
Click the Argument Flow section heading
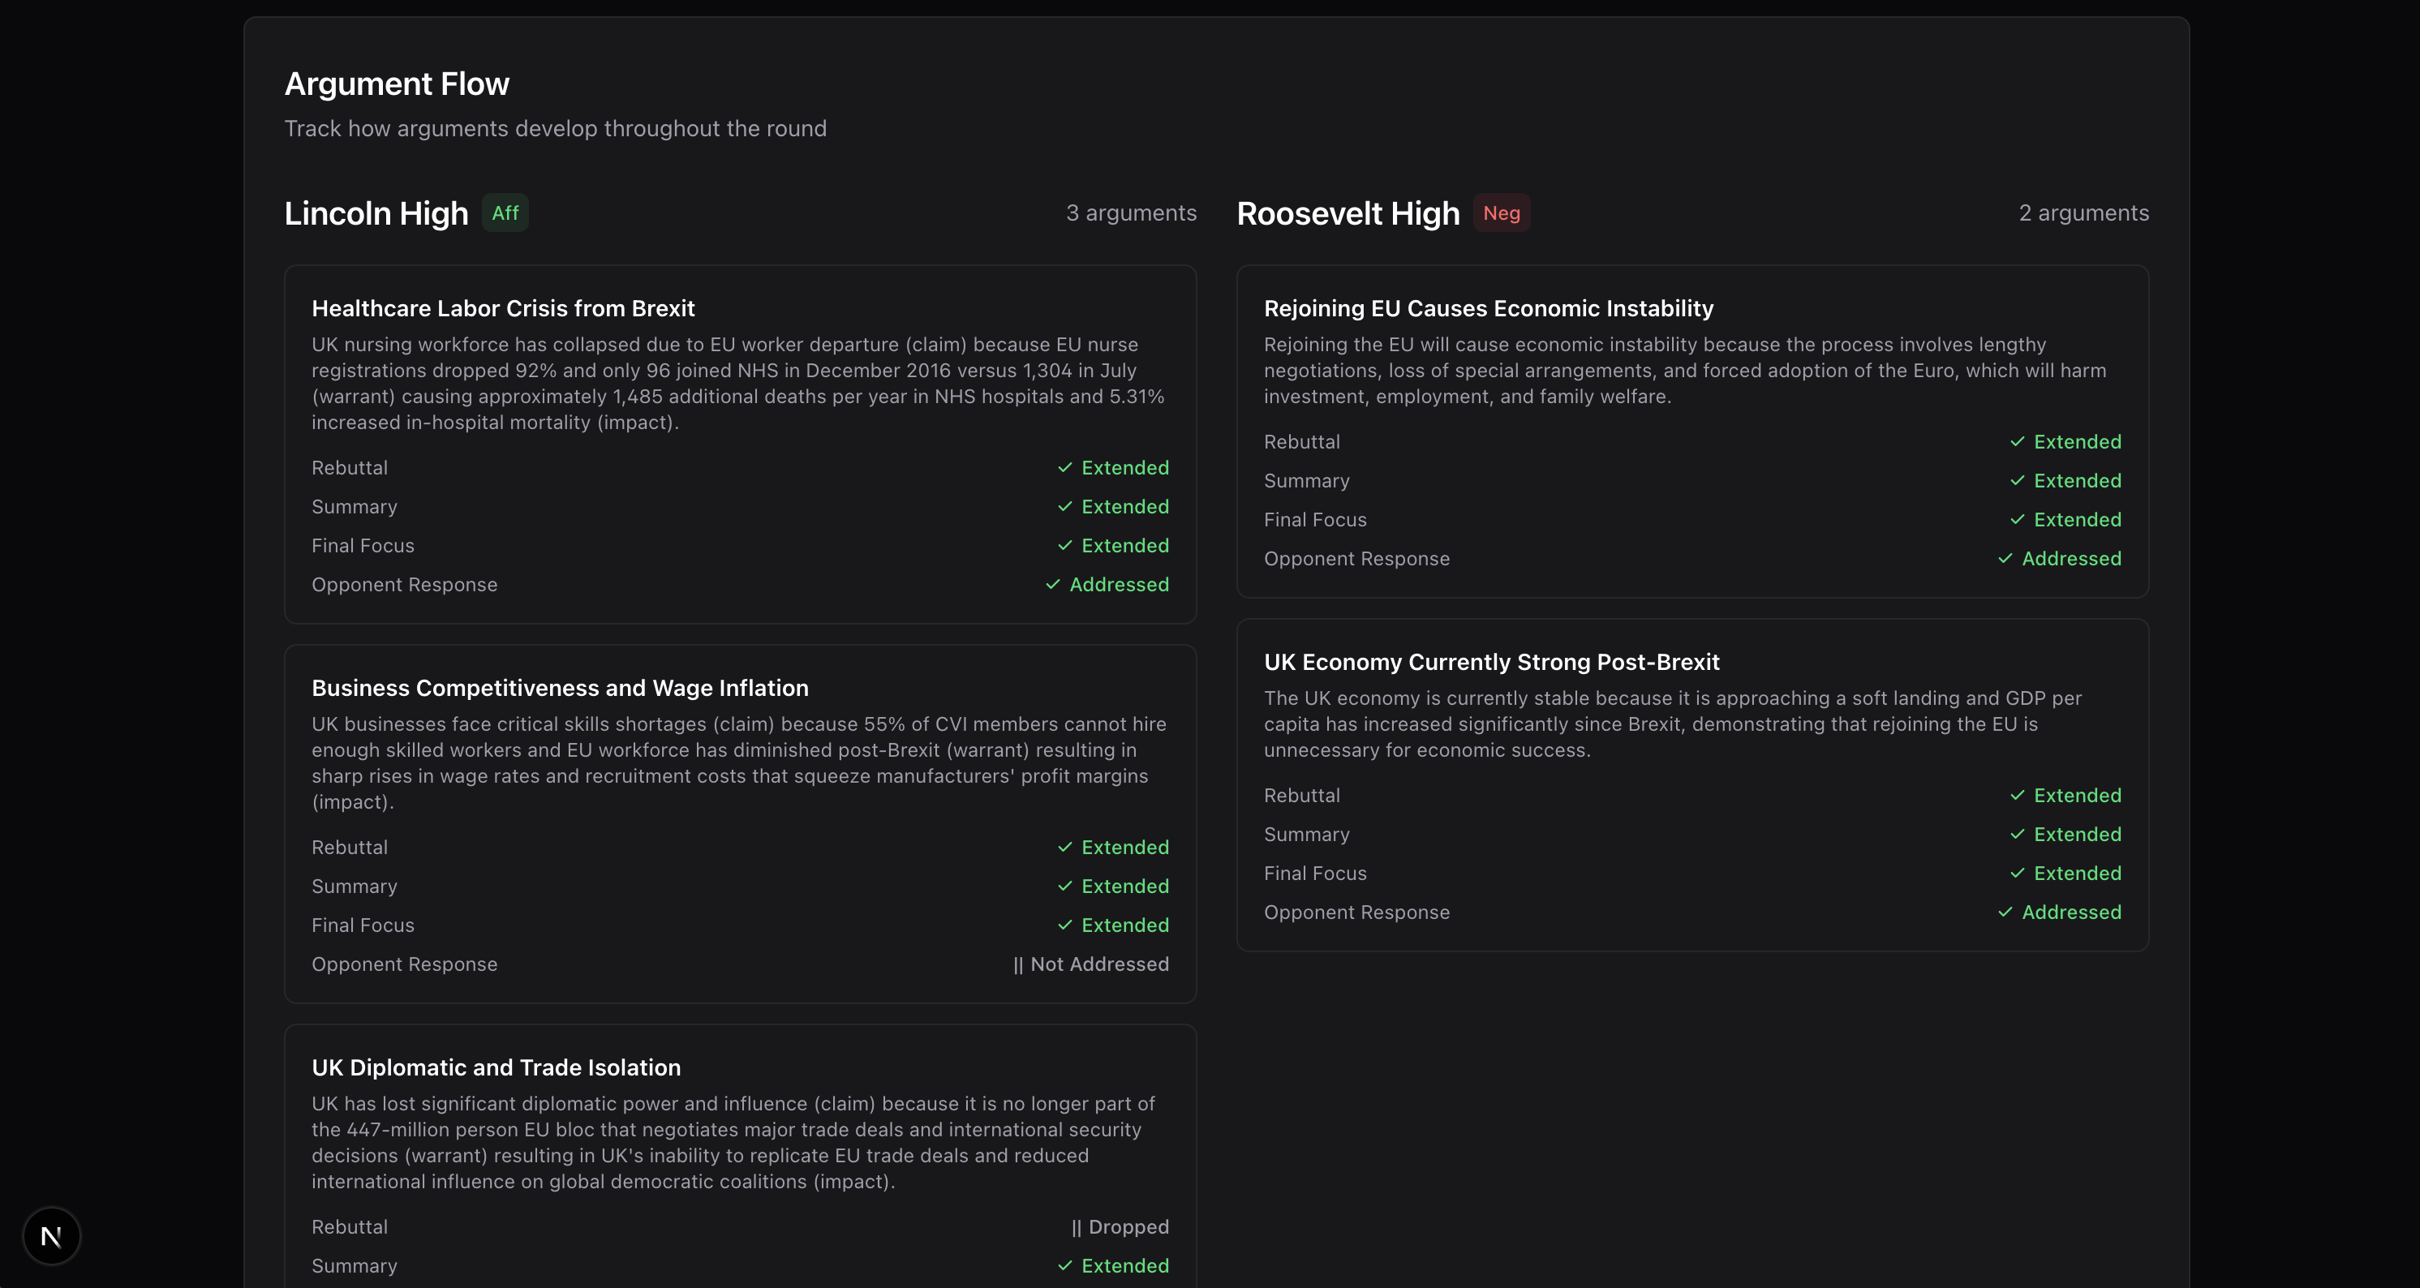click(397, 84)
